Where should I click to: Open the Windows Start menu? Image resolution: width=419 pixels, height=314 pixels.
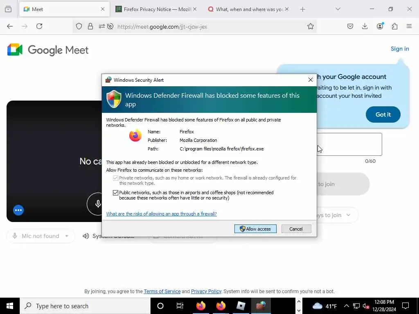coord(10,306)
